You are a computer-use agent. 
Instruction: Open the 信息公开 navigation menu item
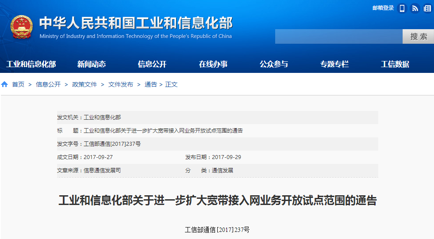click(152, 64)
